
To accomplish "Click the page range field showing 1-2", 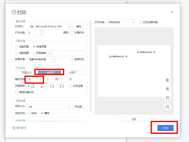I will [66, 53].
